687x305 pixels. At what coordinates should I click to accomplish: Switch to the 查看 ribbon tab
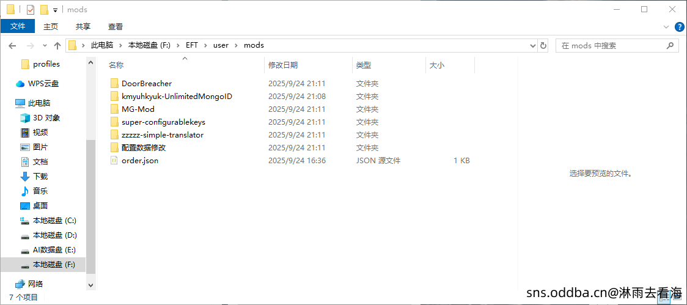tap(116, 27)
